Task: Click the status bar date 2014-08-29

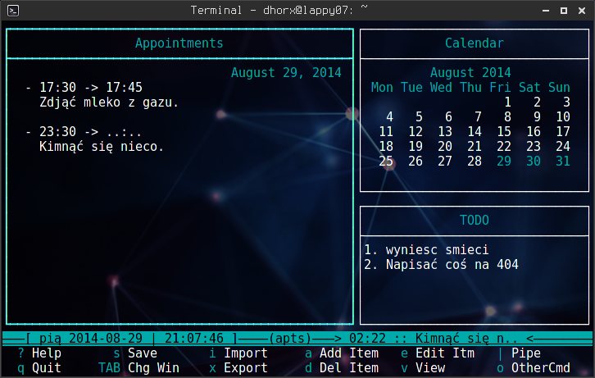Action: [x=106, y=338]
